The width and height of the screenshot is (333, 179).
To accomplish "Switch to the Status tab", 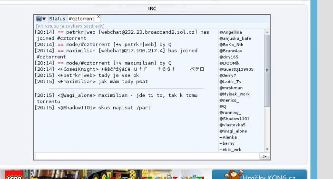I will click(57, 19).
